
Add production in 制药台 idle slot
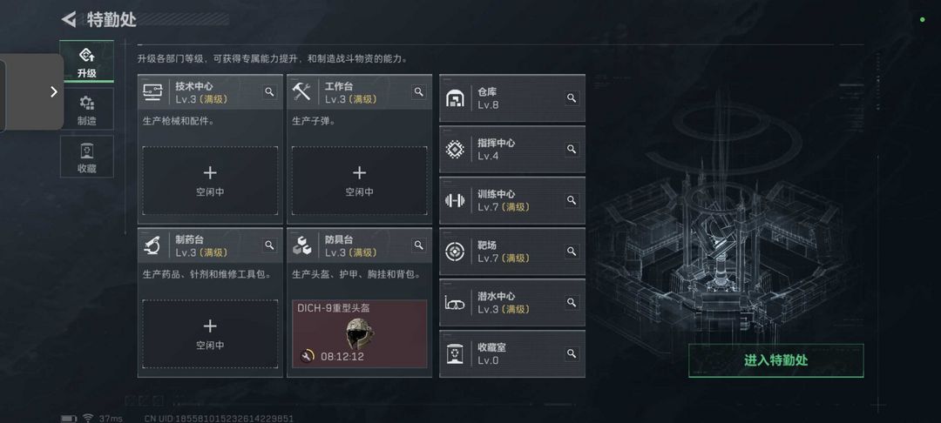coord(210,333)
